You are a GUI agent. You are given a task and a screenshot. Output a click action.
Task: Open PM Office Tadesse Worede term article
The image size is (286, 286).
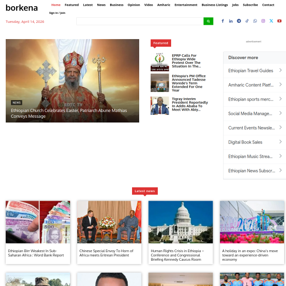[x=189, y=83]
